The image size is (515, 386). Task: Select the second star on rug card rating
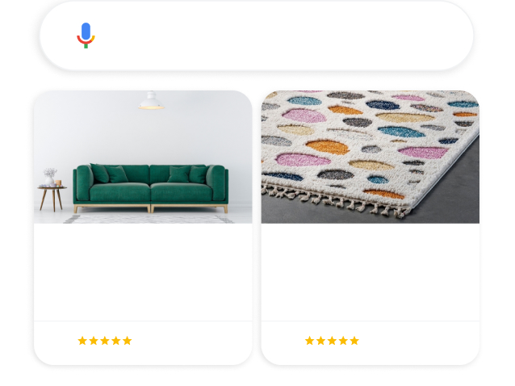(x=320, y=341)
